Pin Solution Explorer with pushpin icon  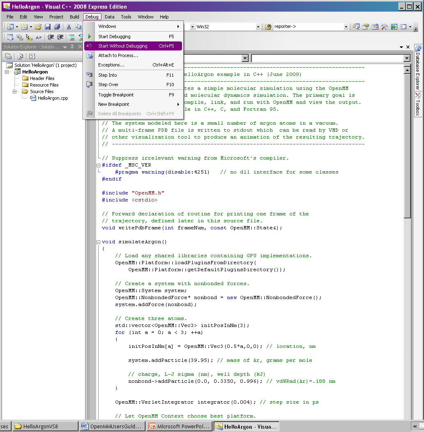[x=72, y=46]
